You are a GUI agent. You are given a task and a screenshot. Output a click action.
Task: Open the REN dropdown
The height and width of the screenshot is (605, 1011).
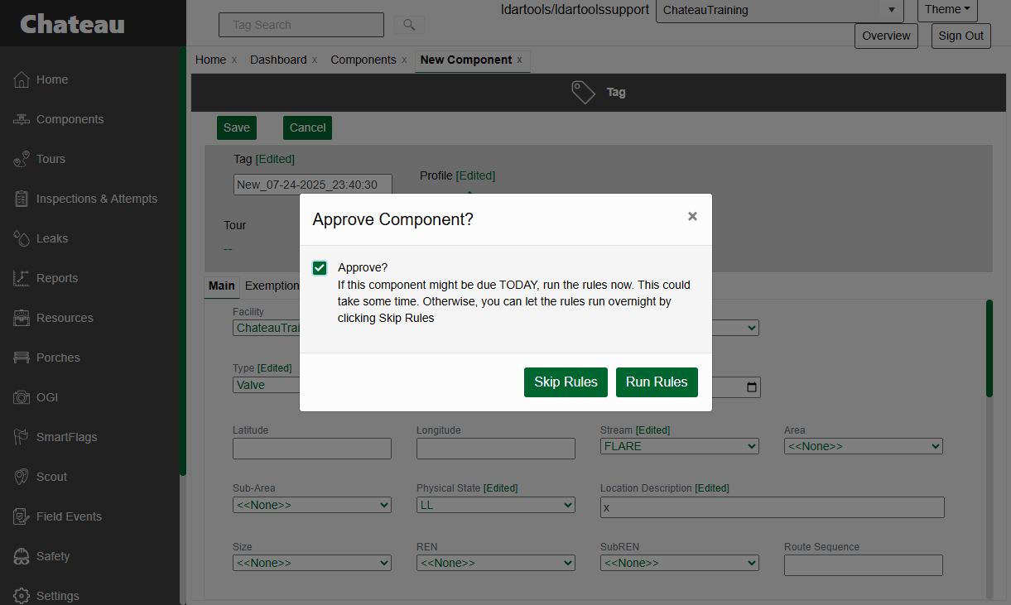pos(496,563)
